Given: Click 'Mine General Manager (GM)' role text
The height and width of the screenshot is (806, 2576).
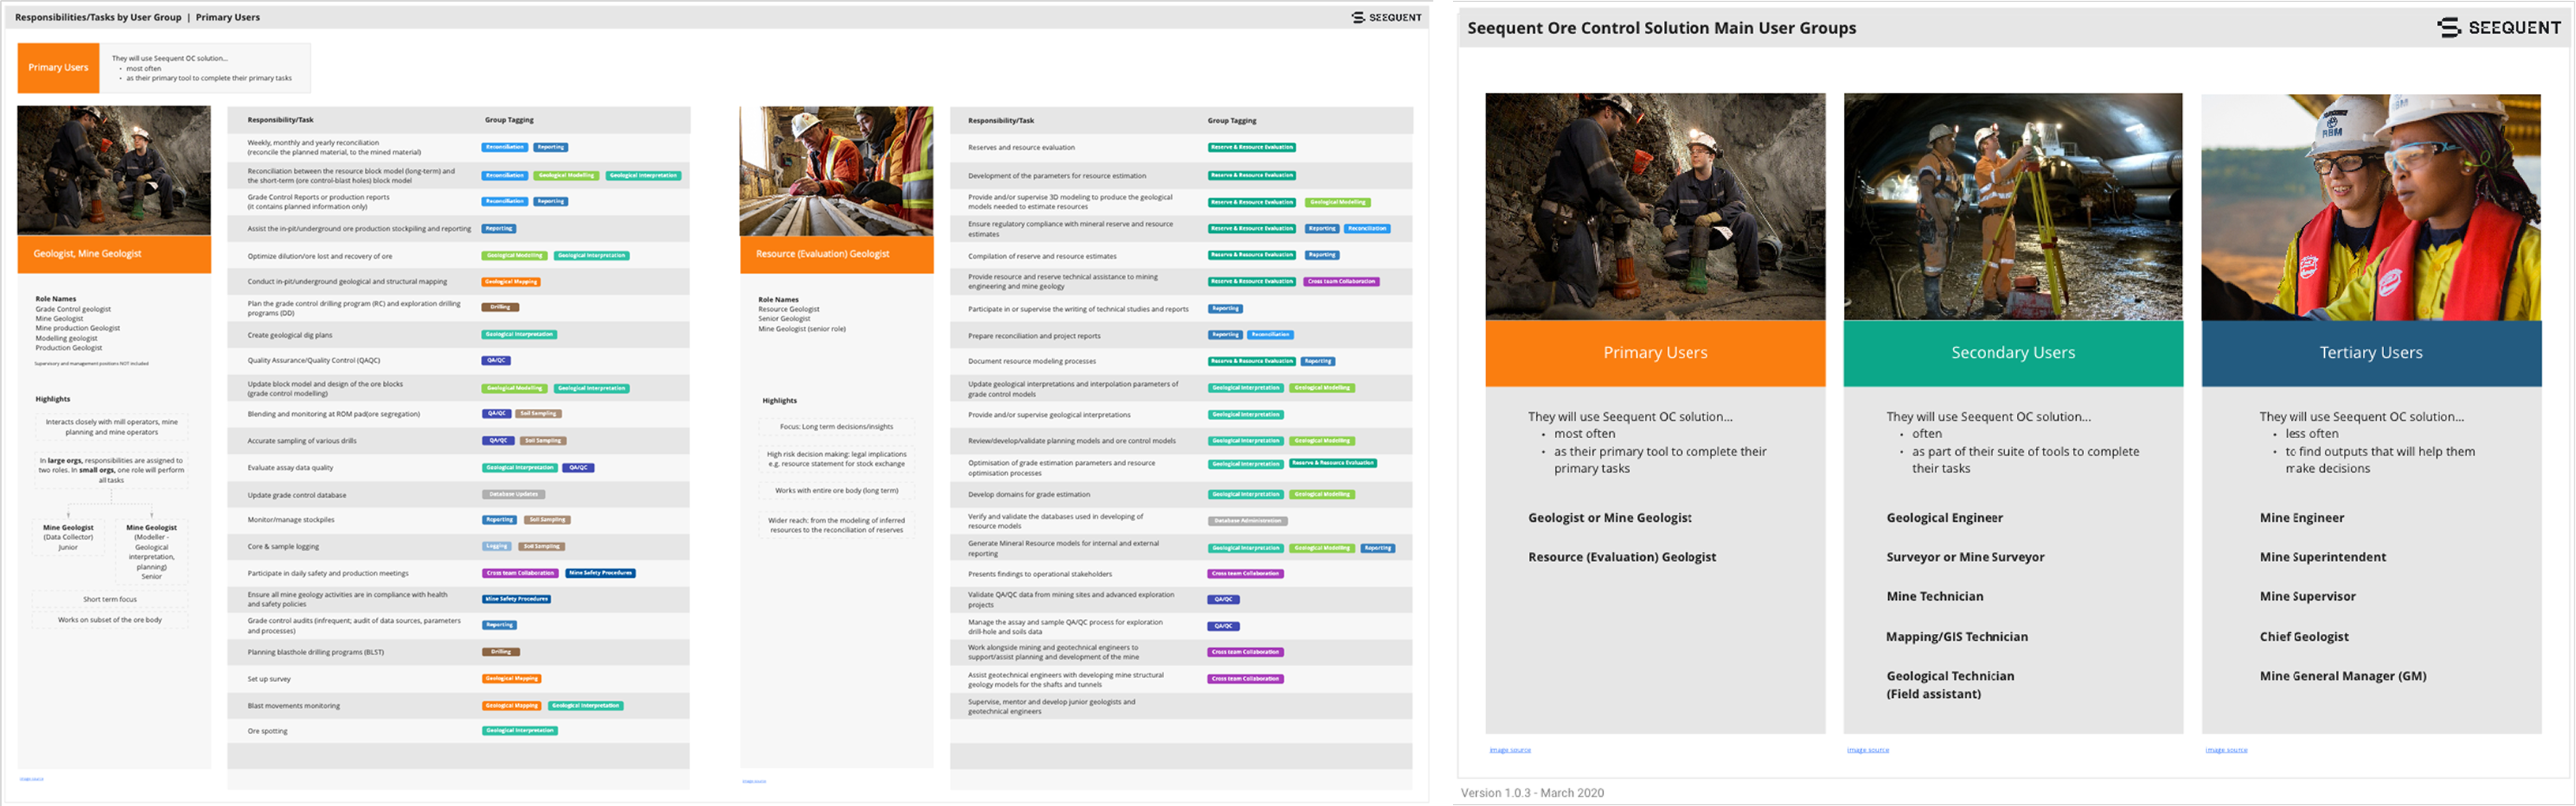Looking at the screenshot, I should click(2343, 677).
